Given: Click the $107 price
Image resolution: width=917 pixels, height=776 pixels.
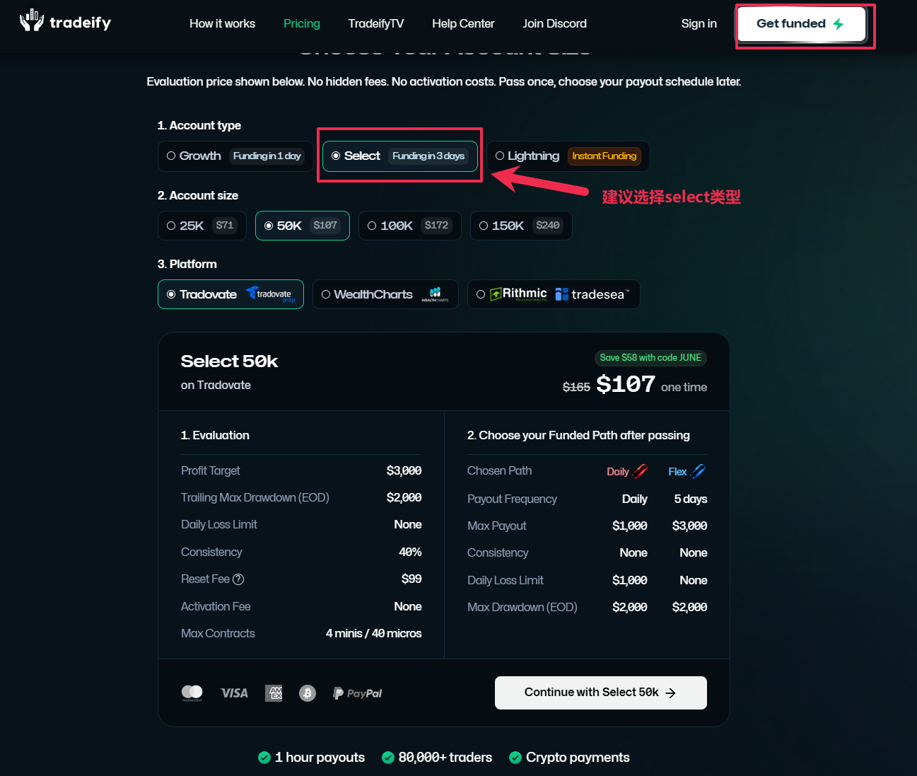Looking at the screenshot, I should click(626, 384).
